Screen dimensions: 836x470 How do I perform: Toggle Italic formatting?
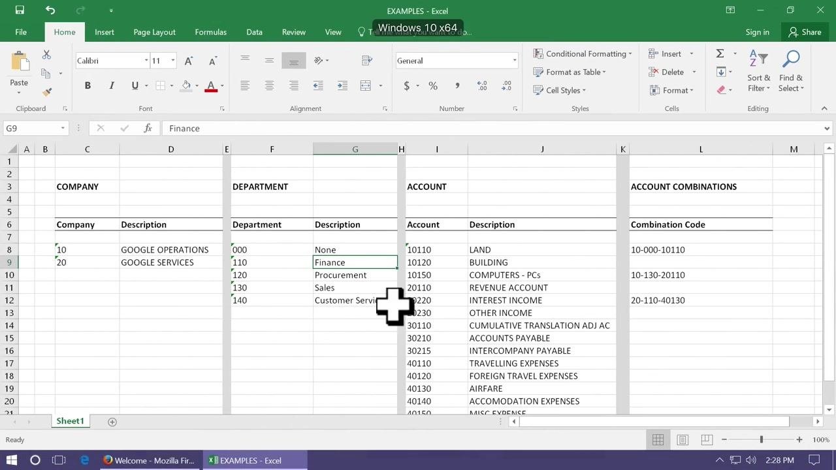pos(112,86)
